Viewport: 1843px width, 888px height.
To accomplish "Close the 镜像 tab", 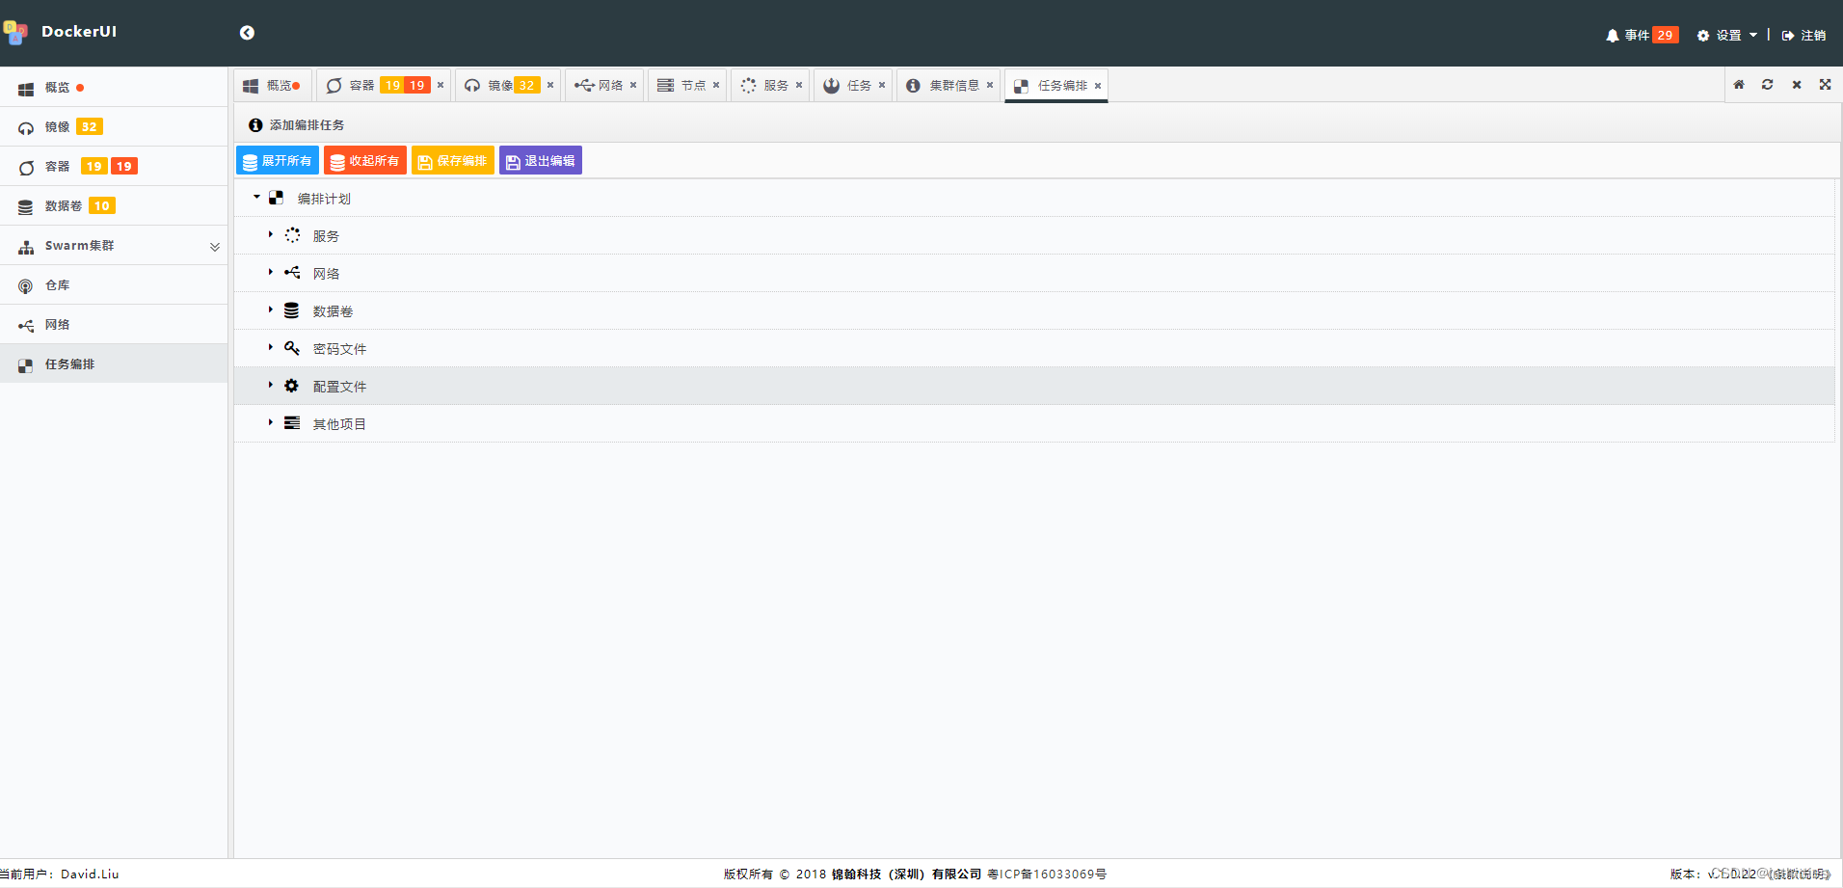I will (550, 85).
